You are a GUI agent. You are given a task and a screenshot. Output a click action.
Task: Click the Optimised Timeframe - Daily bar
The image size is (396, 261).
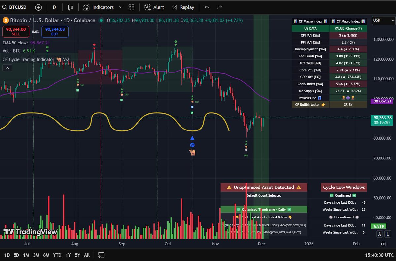[264, 209]
